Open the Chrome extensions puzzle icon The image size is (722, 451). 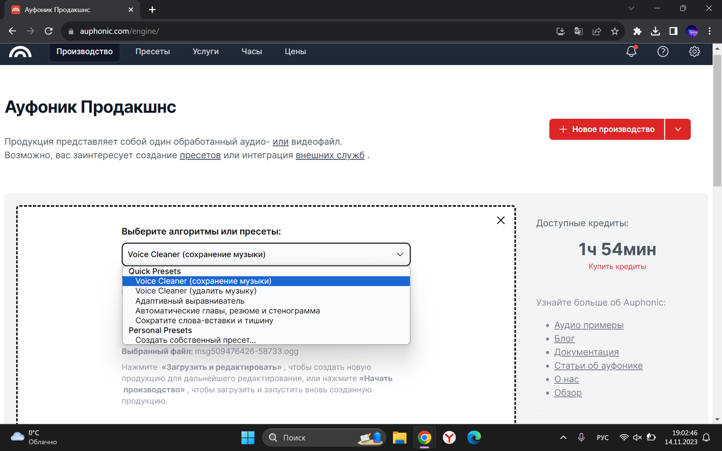coord(638,31)
